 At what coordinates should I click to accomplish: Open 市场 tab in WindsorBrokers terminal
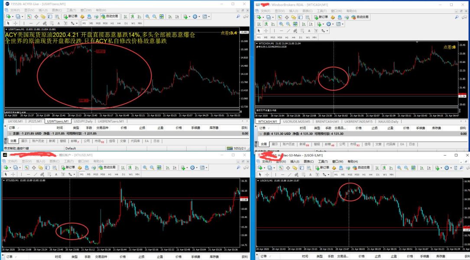point(355,144)
